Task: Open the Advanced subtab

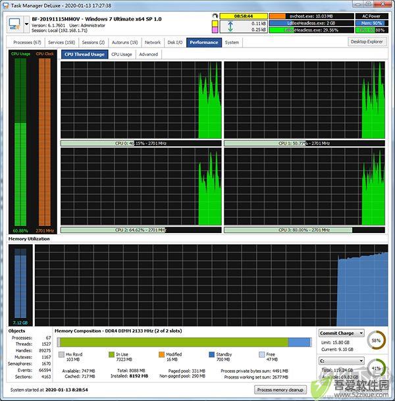Action: click(x=149, y=54)
